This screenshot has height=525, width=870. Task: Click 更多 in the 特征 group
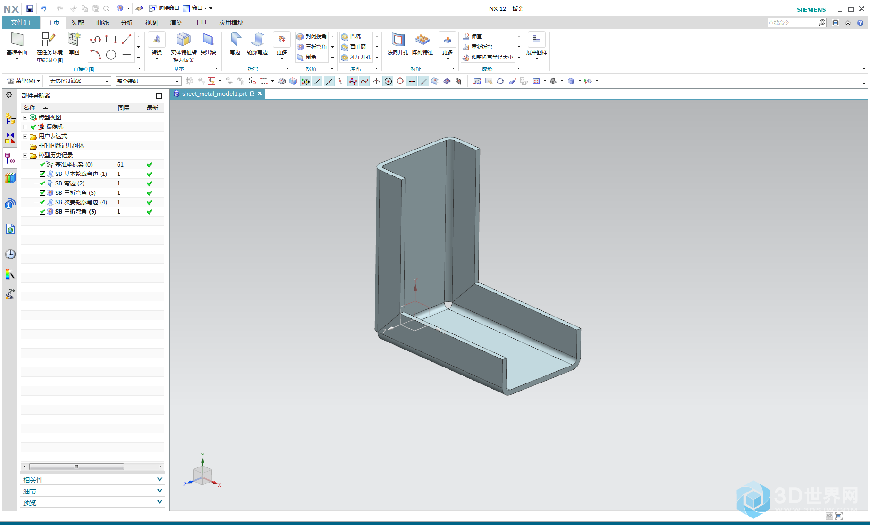[448, 46]
